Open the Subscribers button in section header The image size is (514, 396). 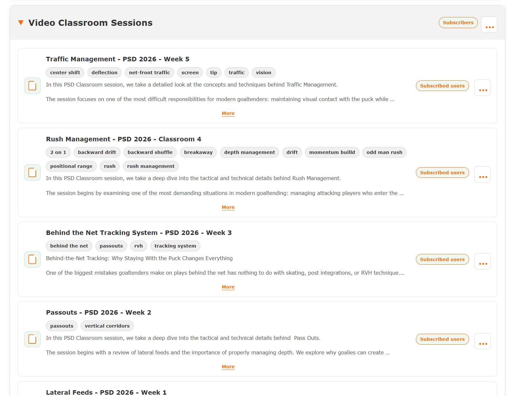458,23
